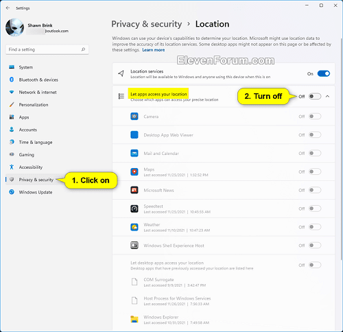The height and width of the screenshot is (332, 343).
Task: Maximize the Settings window
Action: coord(321,5)
